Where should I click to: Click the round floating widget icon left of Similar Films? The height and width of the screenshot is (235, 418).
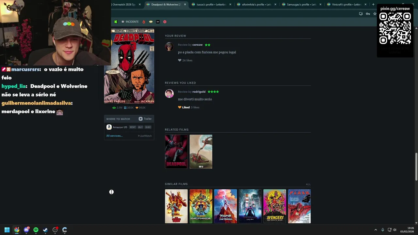(111, 192)
